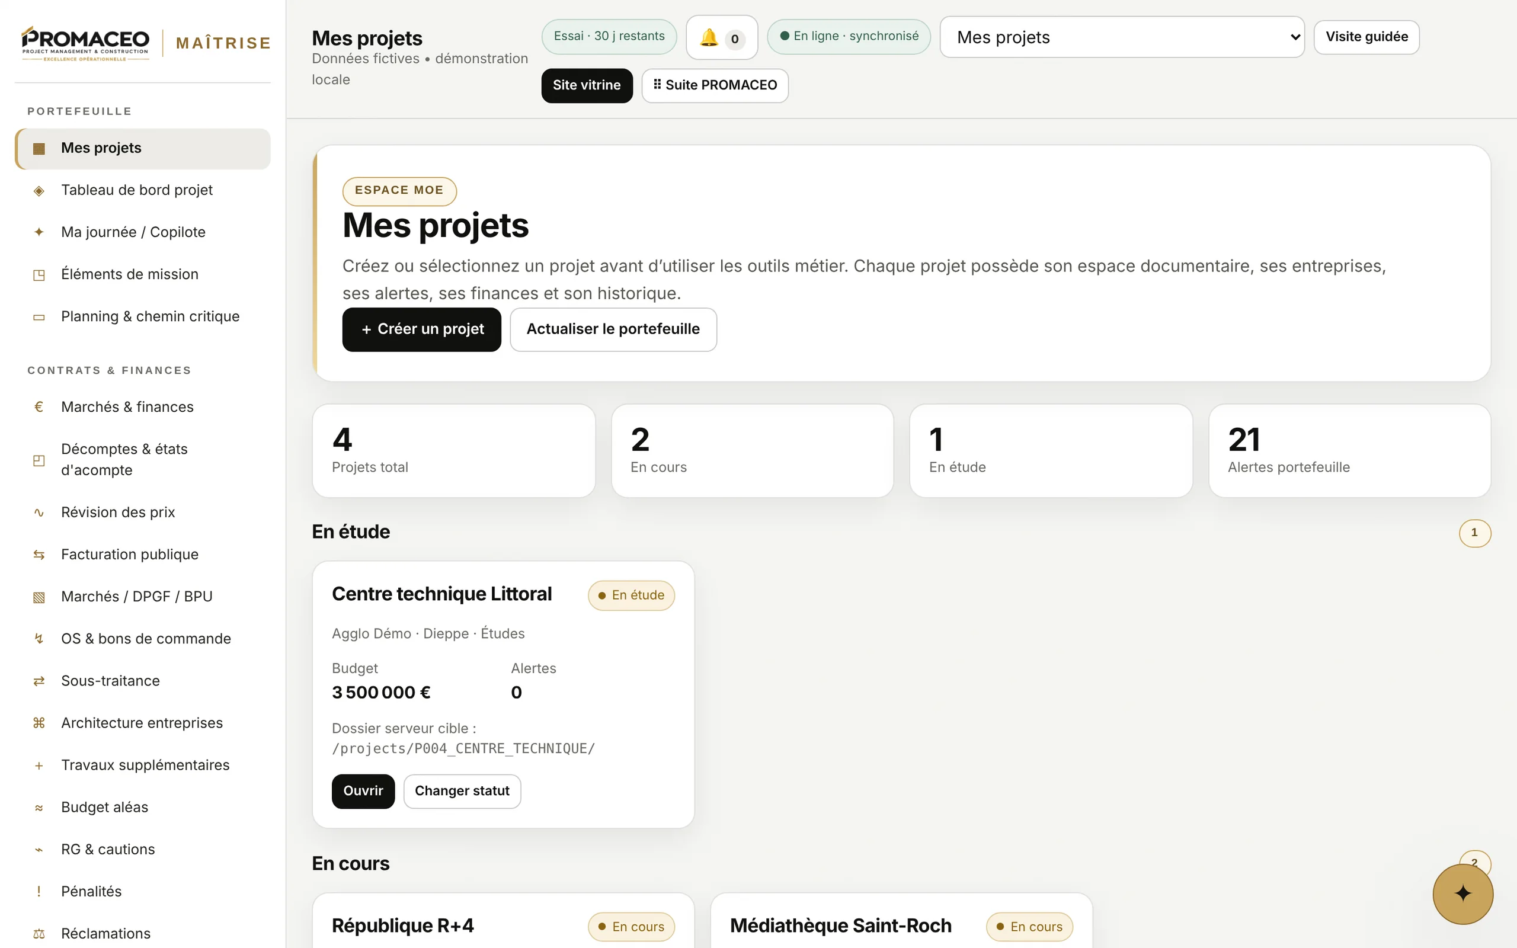Click the PROMACEO logo

(85, 43)
